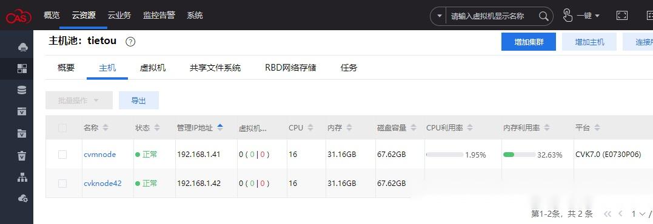Open the cloud settings sidebar icon
This screenshot has height=224, width=653.
[x=22, y=198]
